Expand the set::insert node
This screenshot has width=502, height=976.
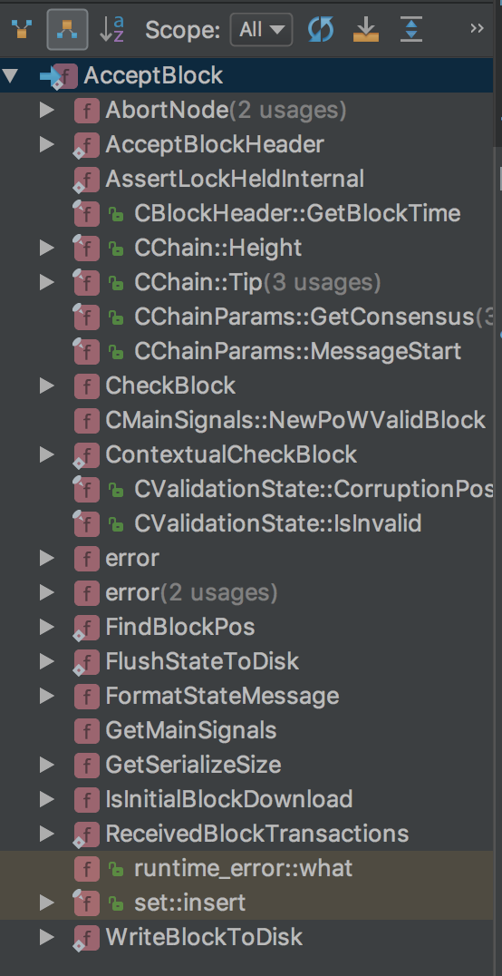[x=46, y=902]
